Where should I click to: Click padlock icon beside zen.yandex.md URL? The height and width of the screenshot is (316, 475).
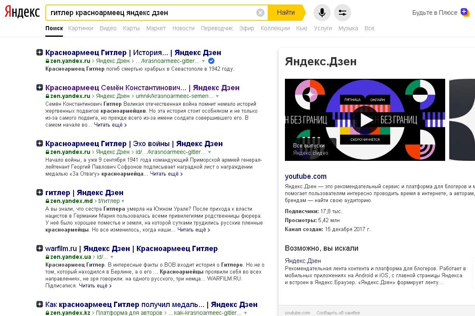point(47,201)
